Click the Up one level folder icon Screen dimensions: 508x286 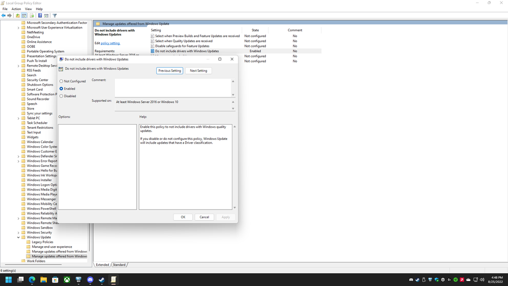[x=17, y=16]
